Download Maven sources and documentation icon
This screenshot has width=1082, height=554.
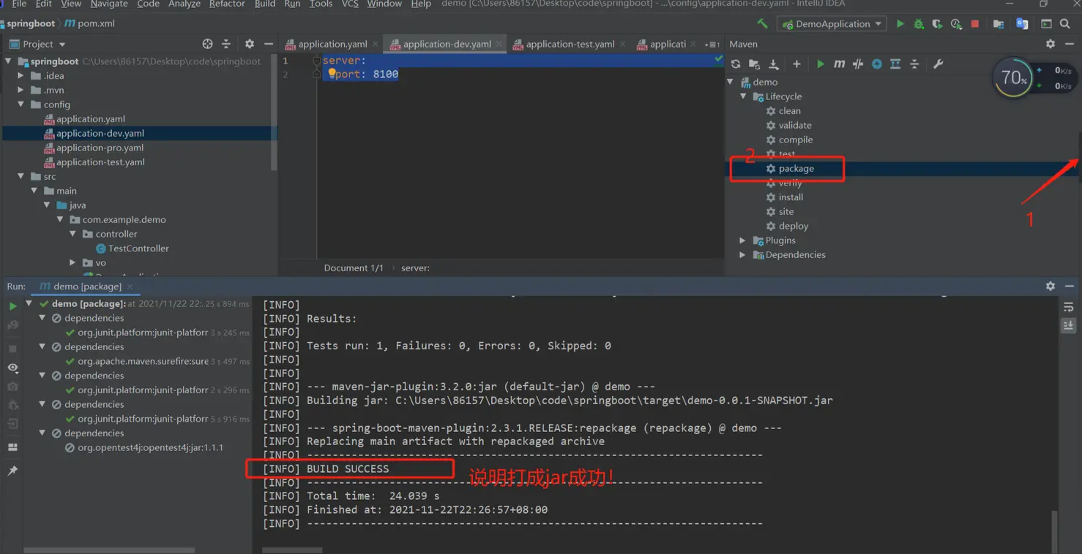pyautogui.click(x=774, y=64)
